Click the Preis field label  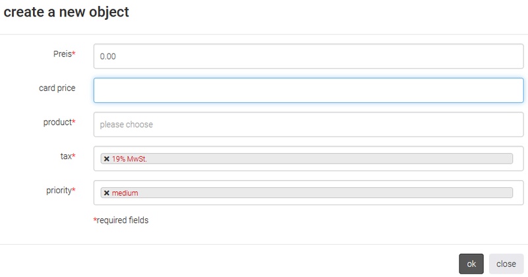(61, 54)
